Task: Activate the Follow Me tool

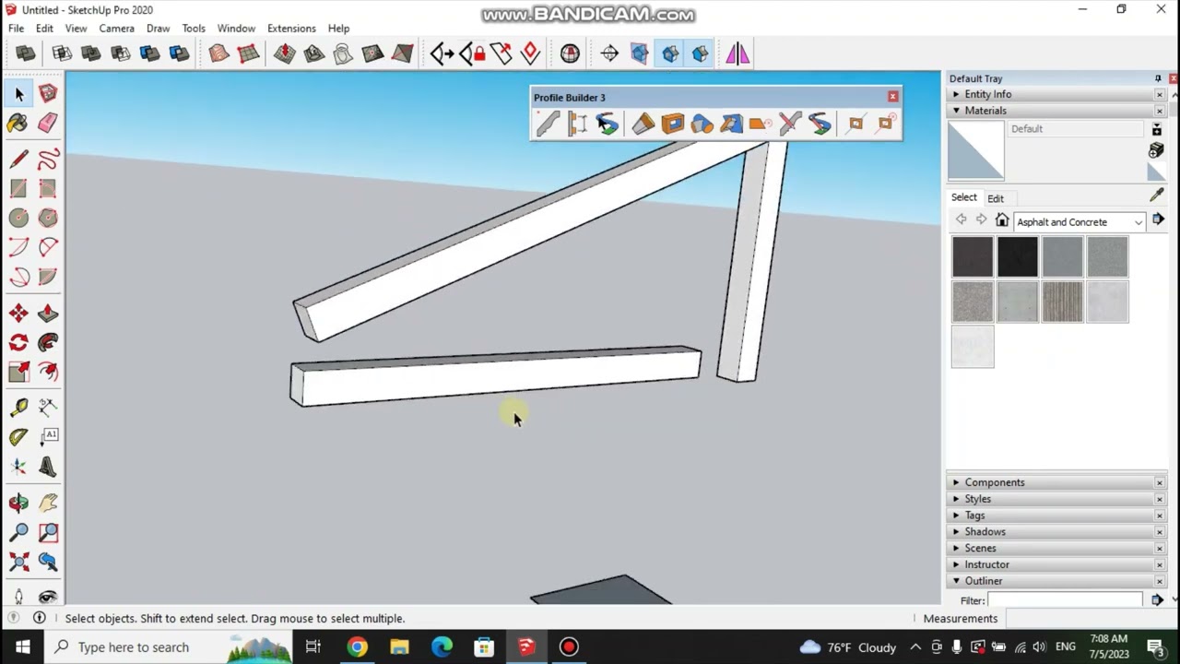Action: pos(48,343)
